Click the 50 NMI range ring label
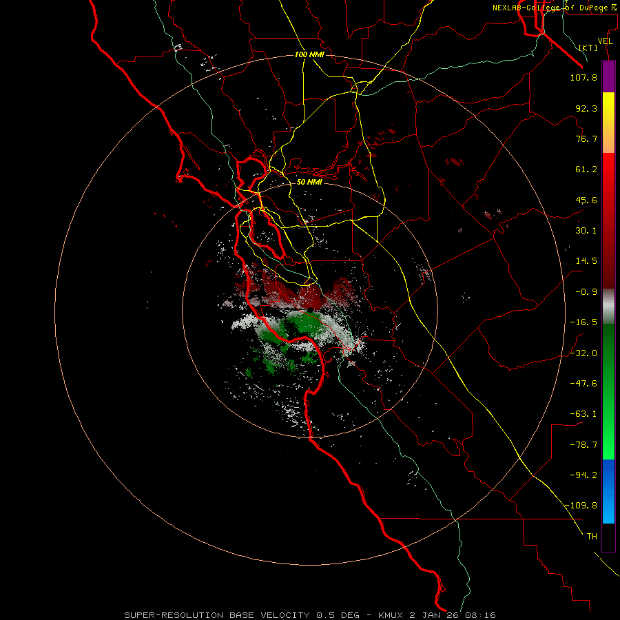Image resolution: width=620 pixels, height=620 pixels. click(x=309, y=182)
